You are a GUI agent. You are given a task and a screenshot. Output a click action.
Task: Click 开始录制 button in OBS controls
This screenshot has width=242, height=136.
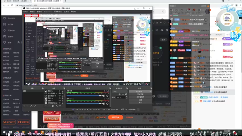140,94
